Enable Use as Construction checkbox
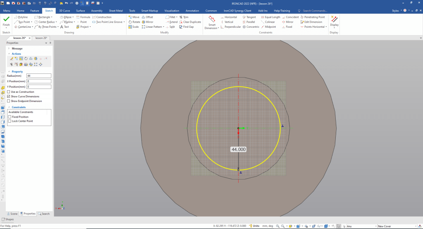The width and height of the screenshot is (423, 229). pos(9,92)
